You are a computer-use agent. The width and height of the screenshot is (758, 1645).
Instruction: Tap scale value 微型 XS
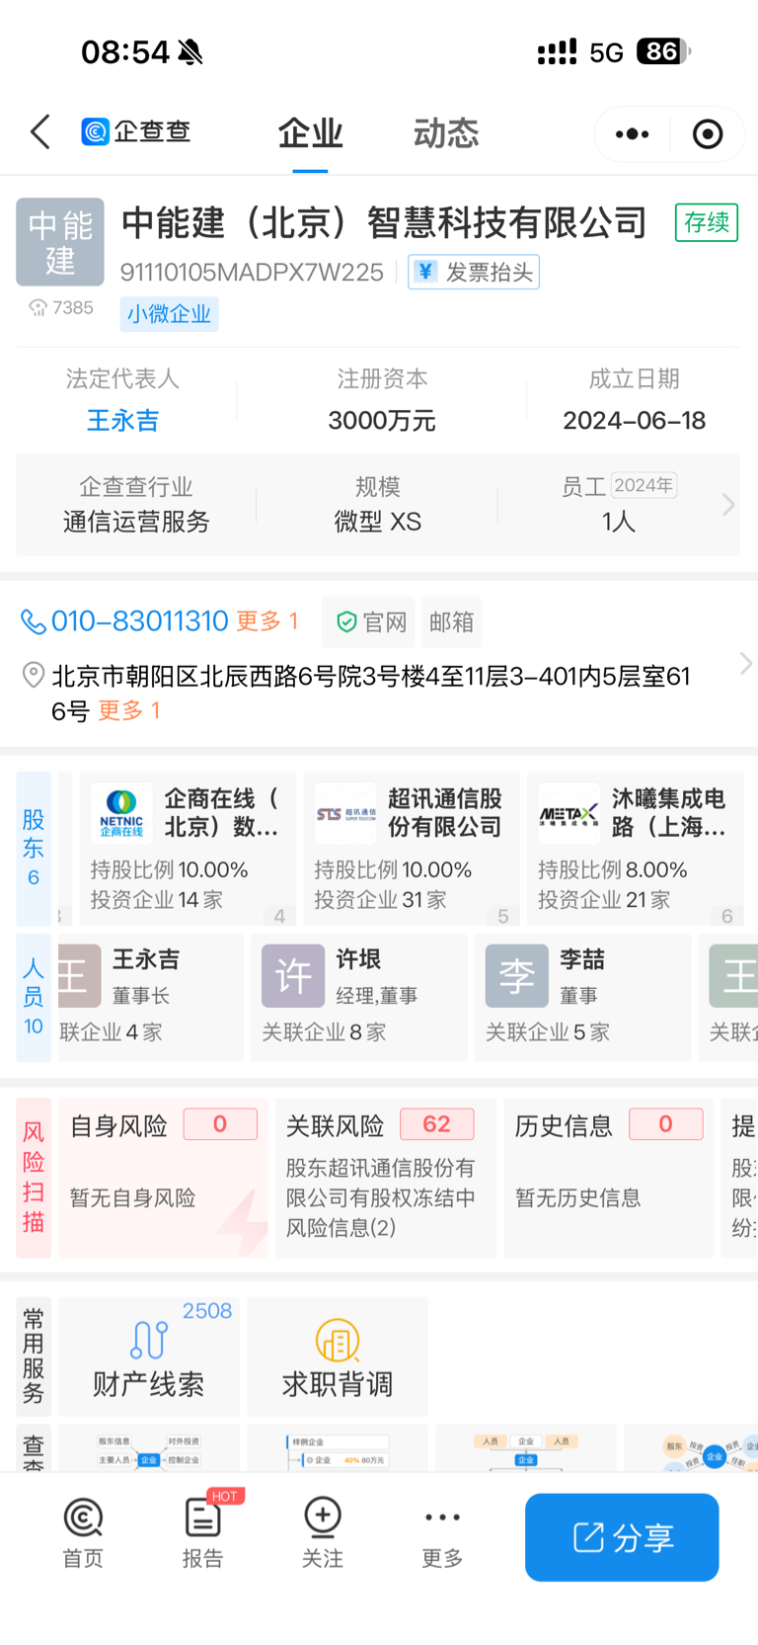[x=378, y=522]
